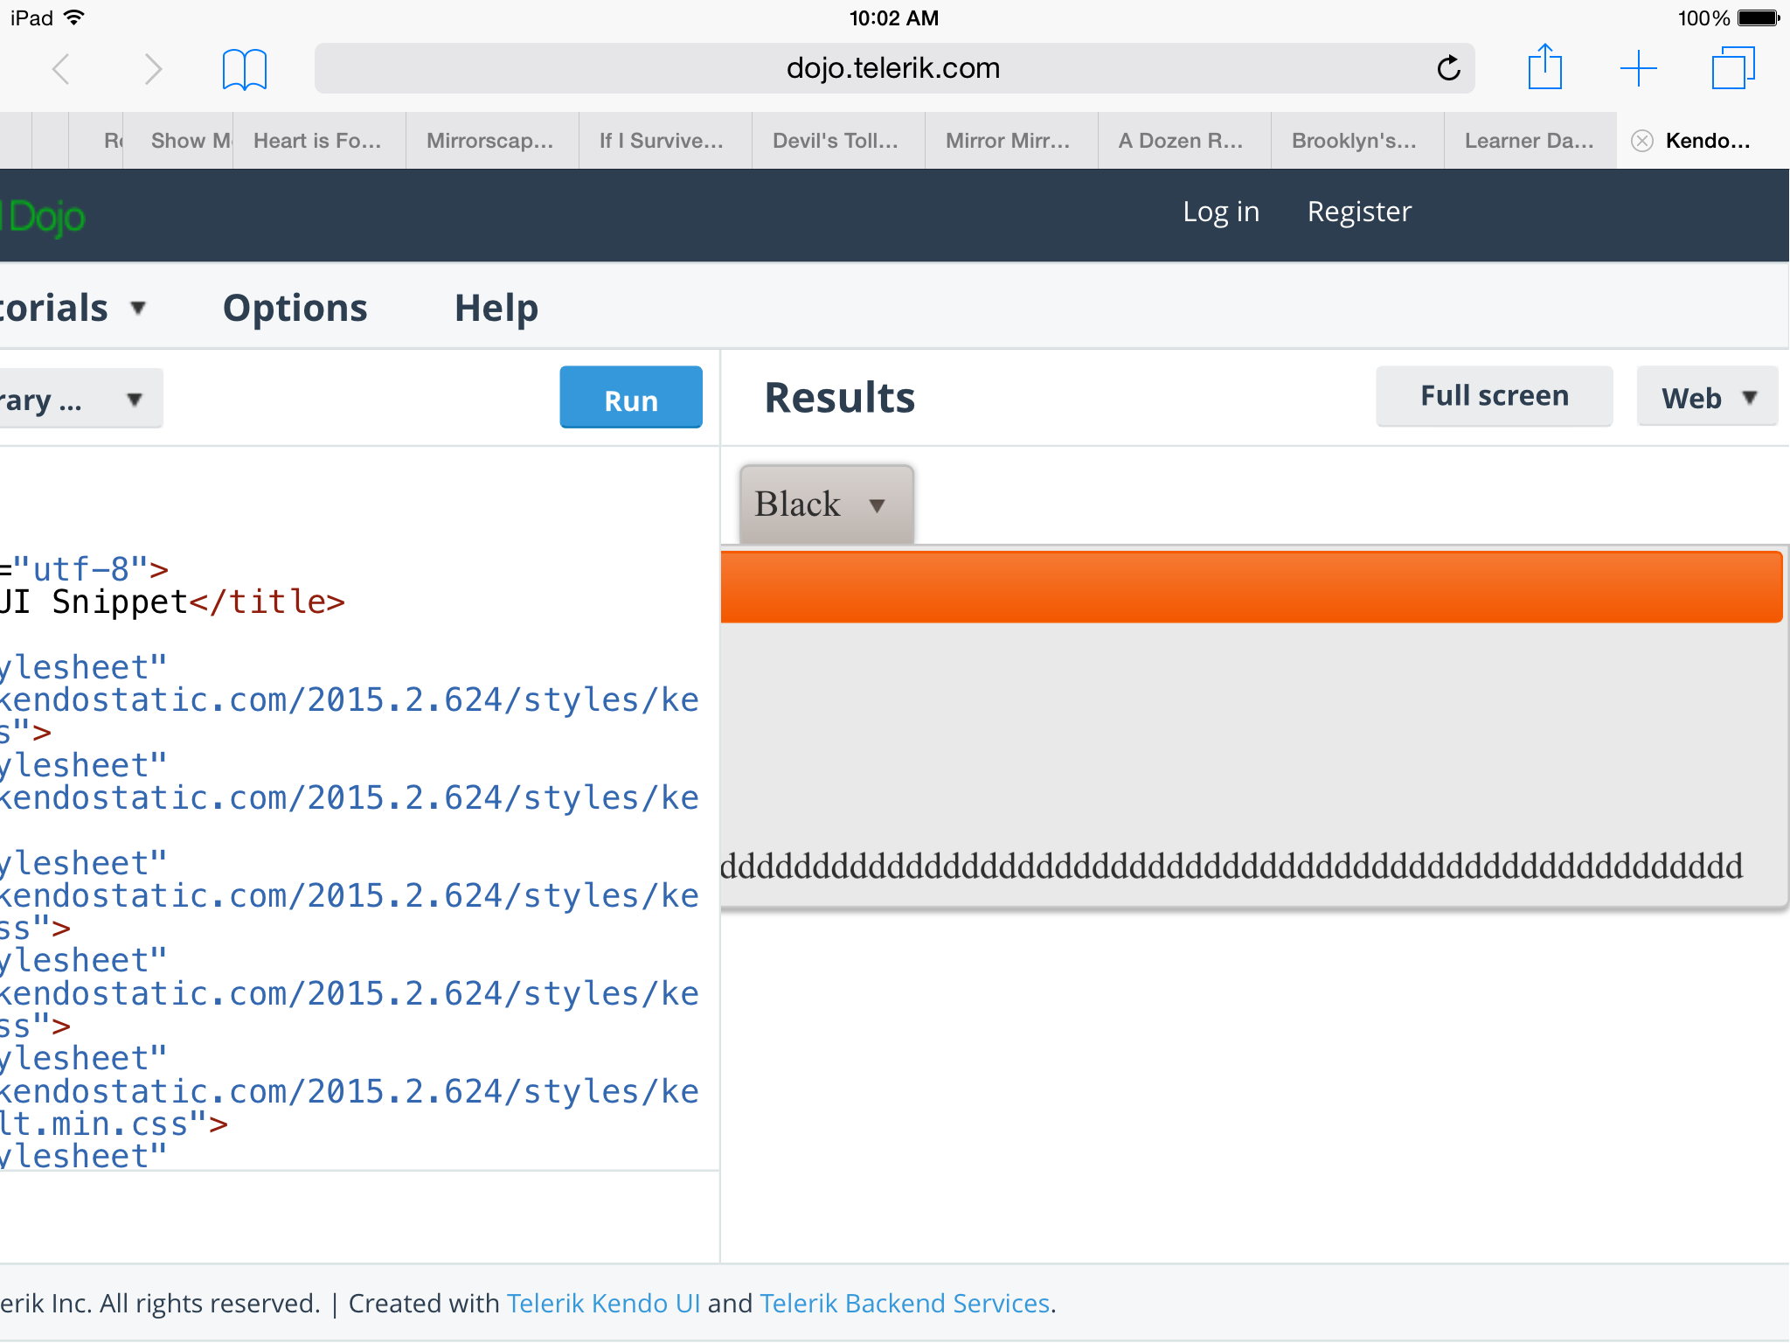Switch to the Learner Da... tab

[1529, 141]
